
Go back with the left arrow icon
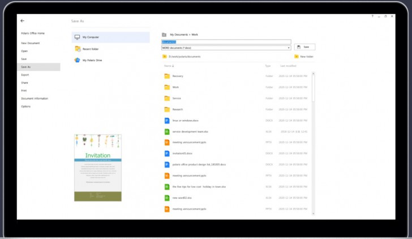click(22, 21)
